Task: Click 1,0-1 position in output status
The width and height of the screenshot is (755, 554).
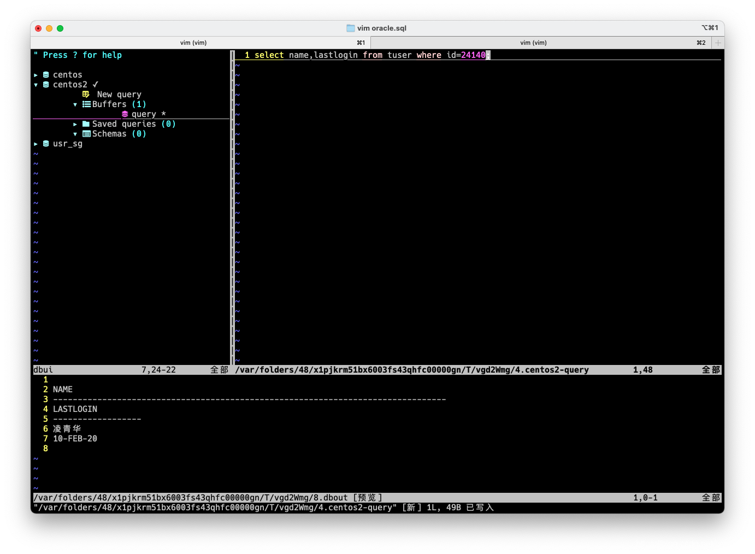Action: pyautogui.click(x=645, y=498)
